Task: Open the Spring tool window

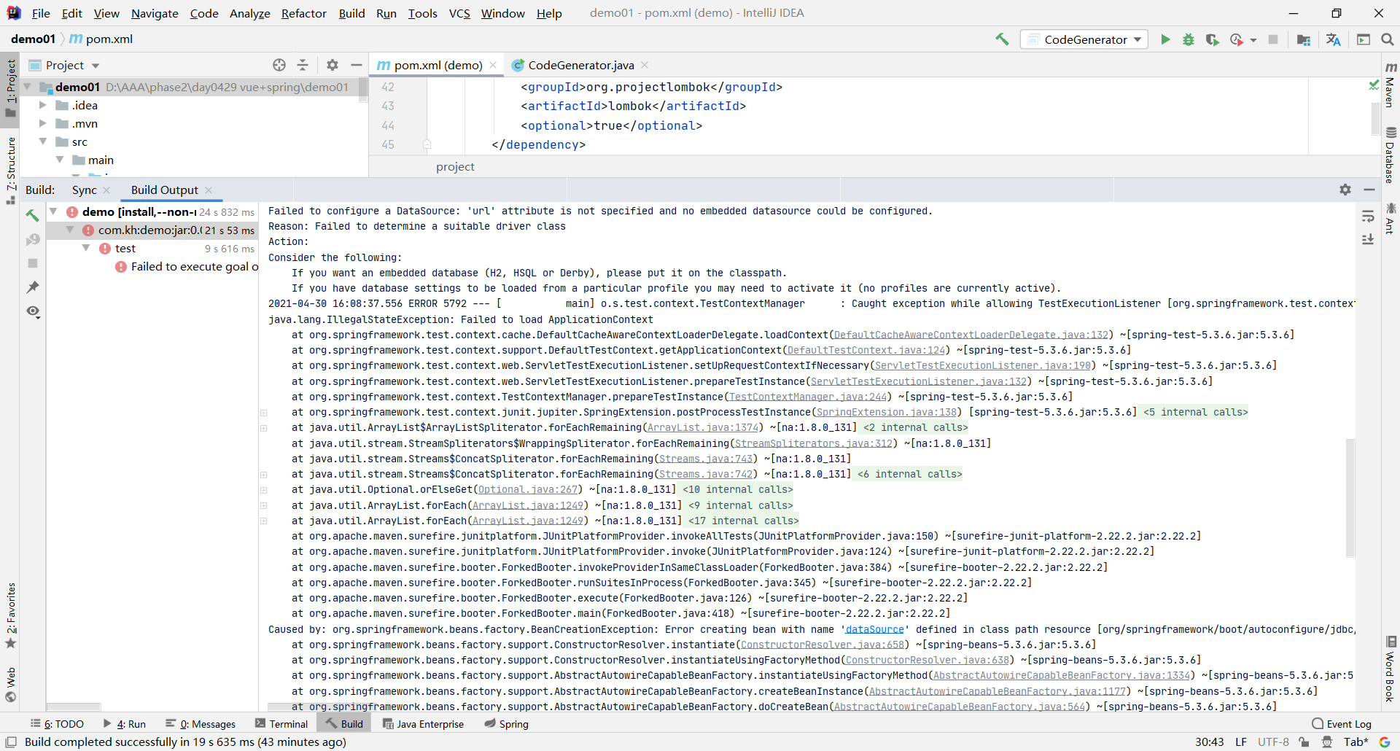Action: pos(506,724)
